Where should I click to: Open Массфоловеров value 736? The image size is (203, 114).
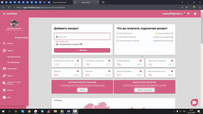[119, 64]
